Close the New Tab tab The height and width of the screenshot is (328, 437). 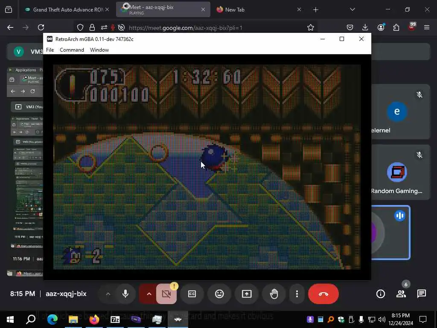[299, 9]
